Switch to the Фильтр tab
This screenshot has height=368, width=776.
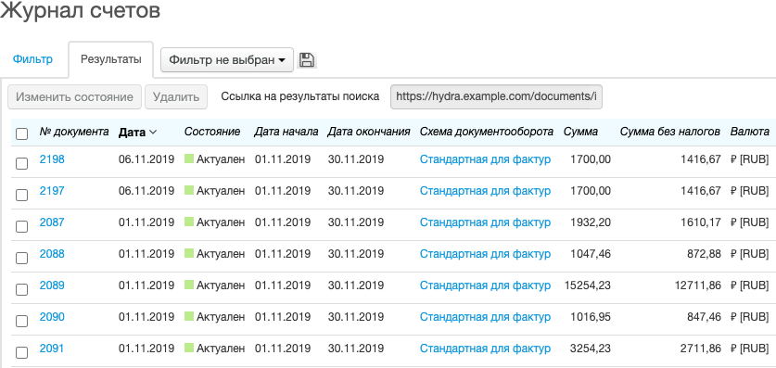32,59
